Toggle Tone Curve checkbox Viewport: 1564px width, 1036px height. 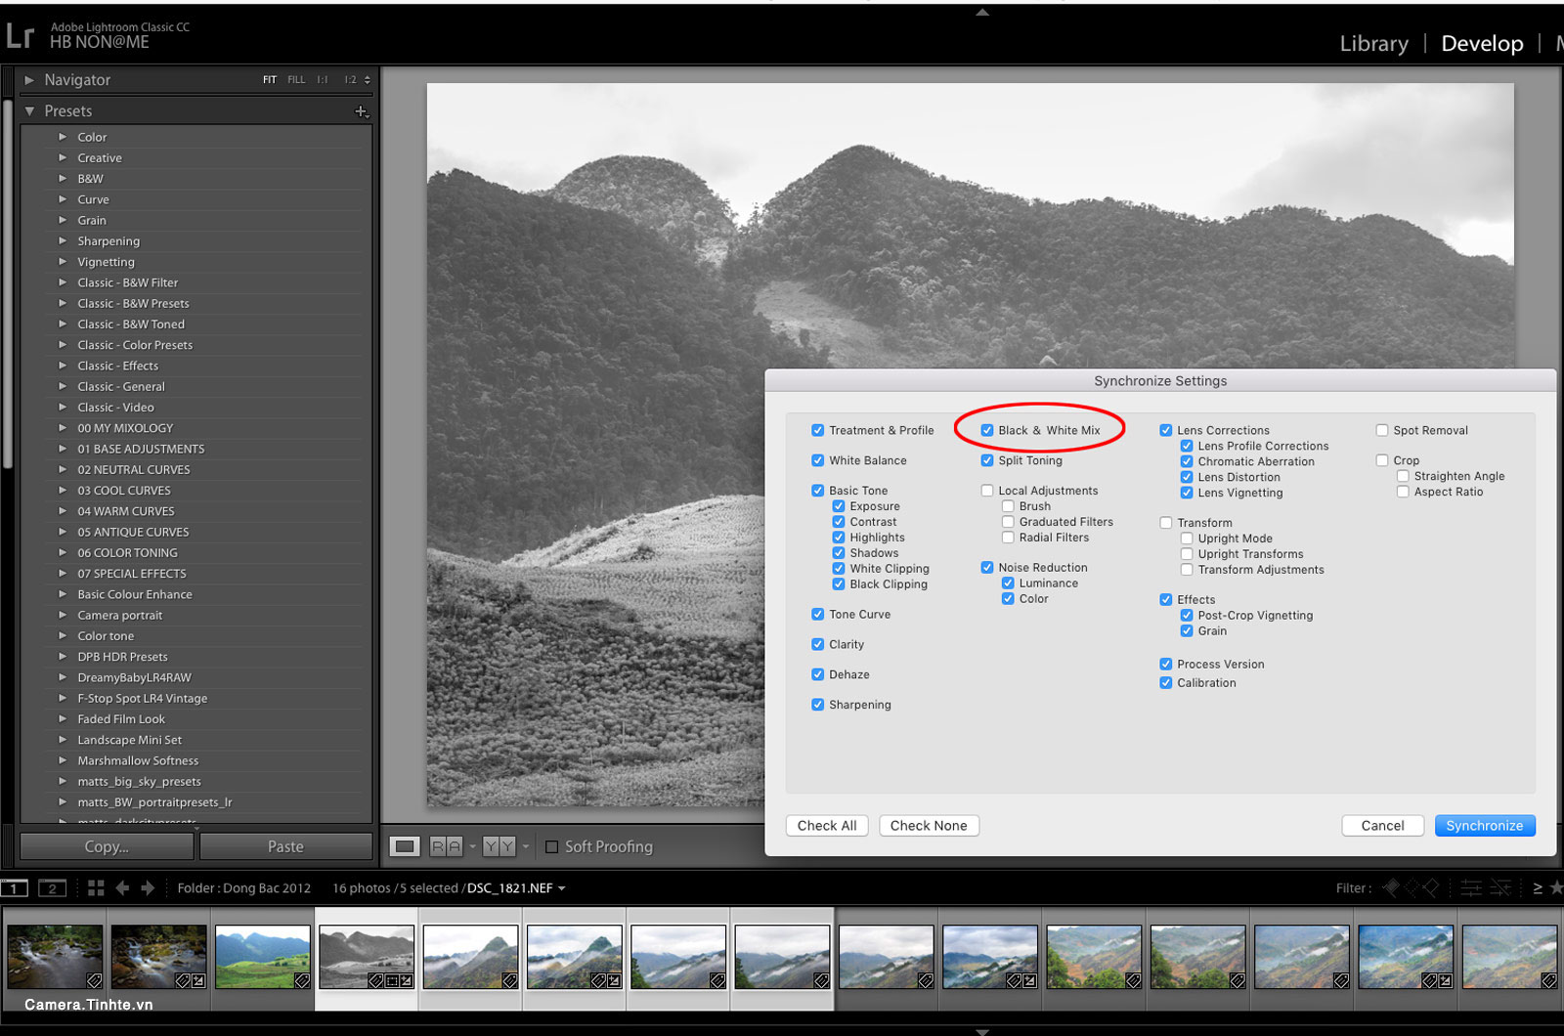[818, 615]
